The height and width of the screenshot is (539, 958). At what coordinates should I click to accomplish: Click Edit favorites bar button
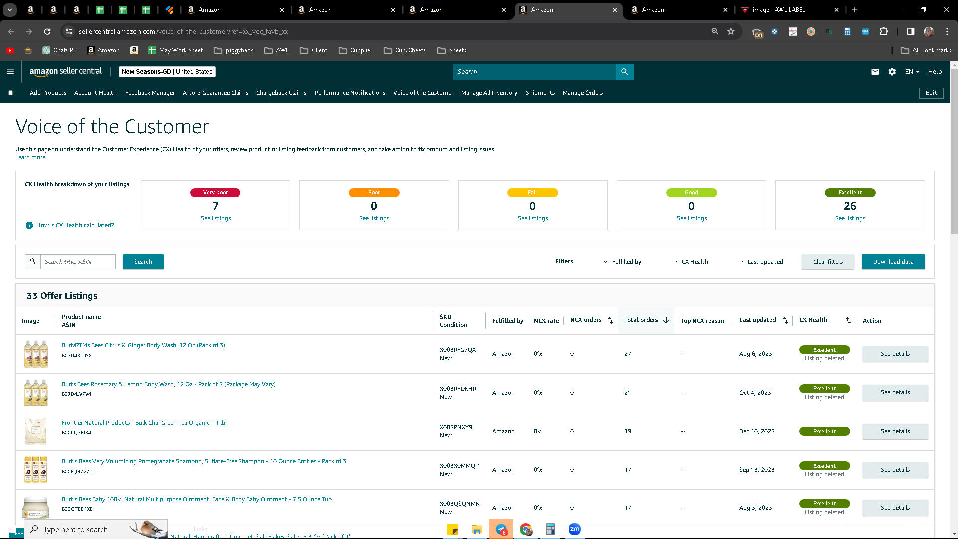tap(931, 93)
